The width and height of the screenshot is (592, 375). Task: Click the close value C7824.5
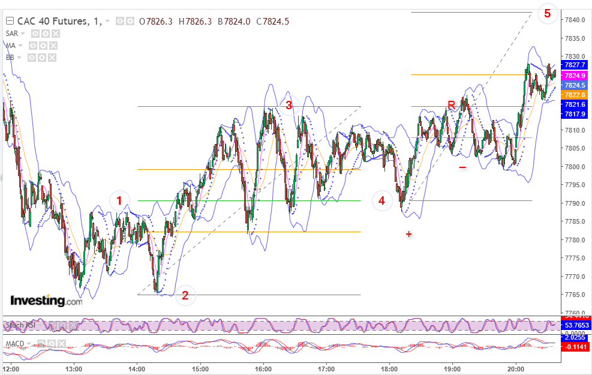pos(272,22)
